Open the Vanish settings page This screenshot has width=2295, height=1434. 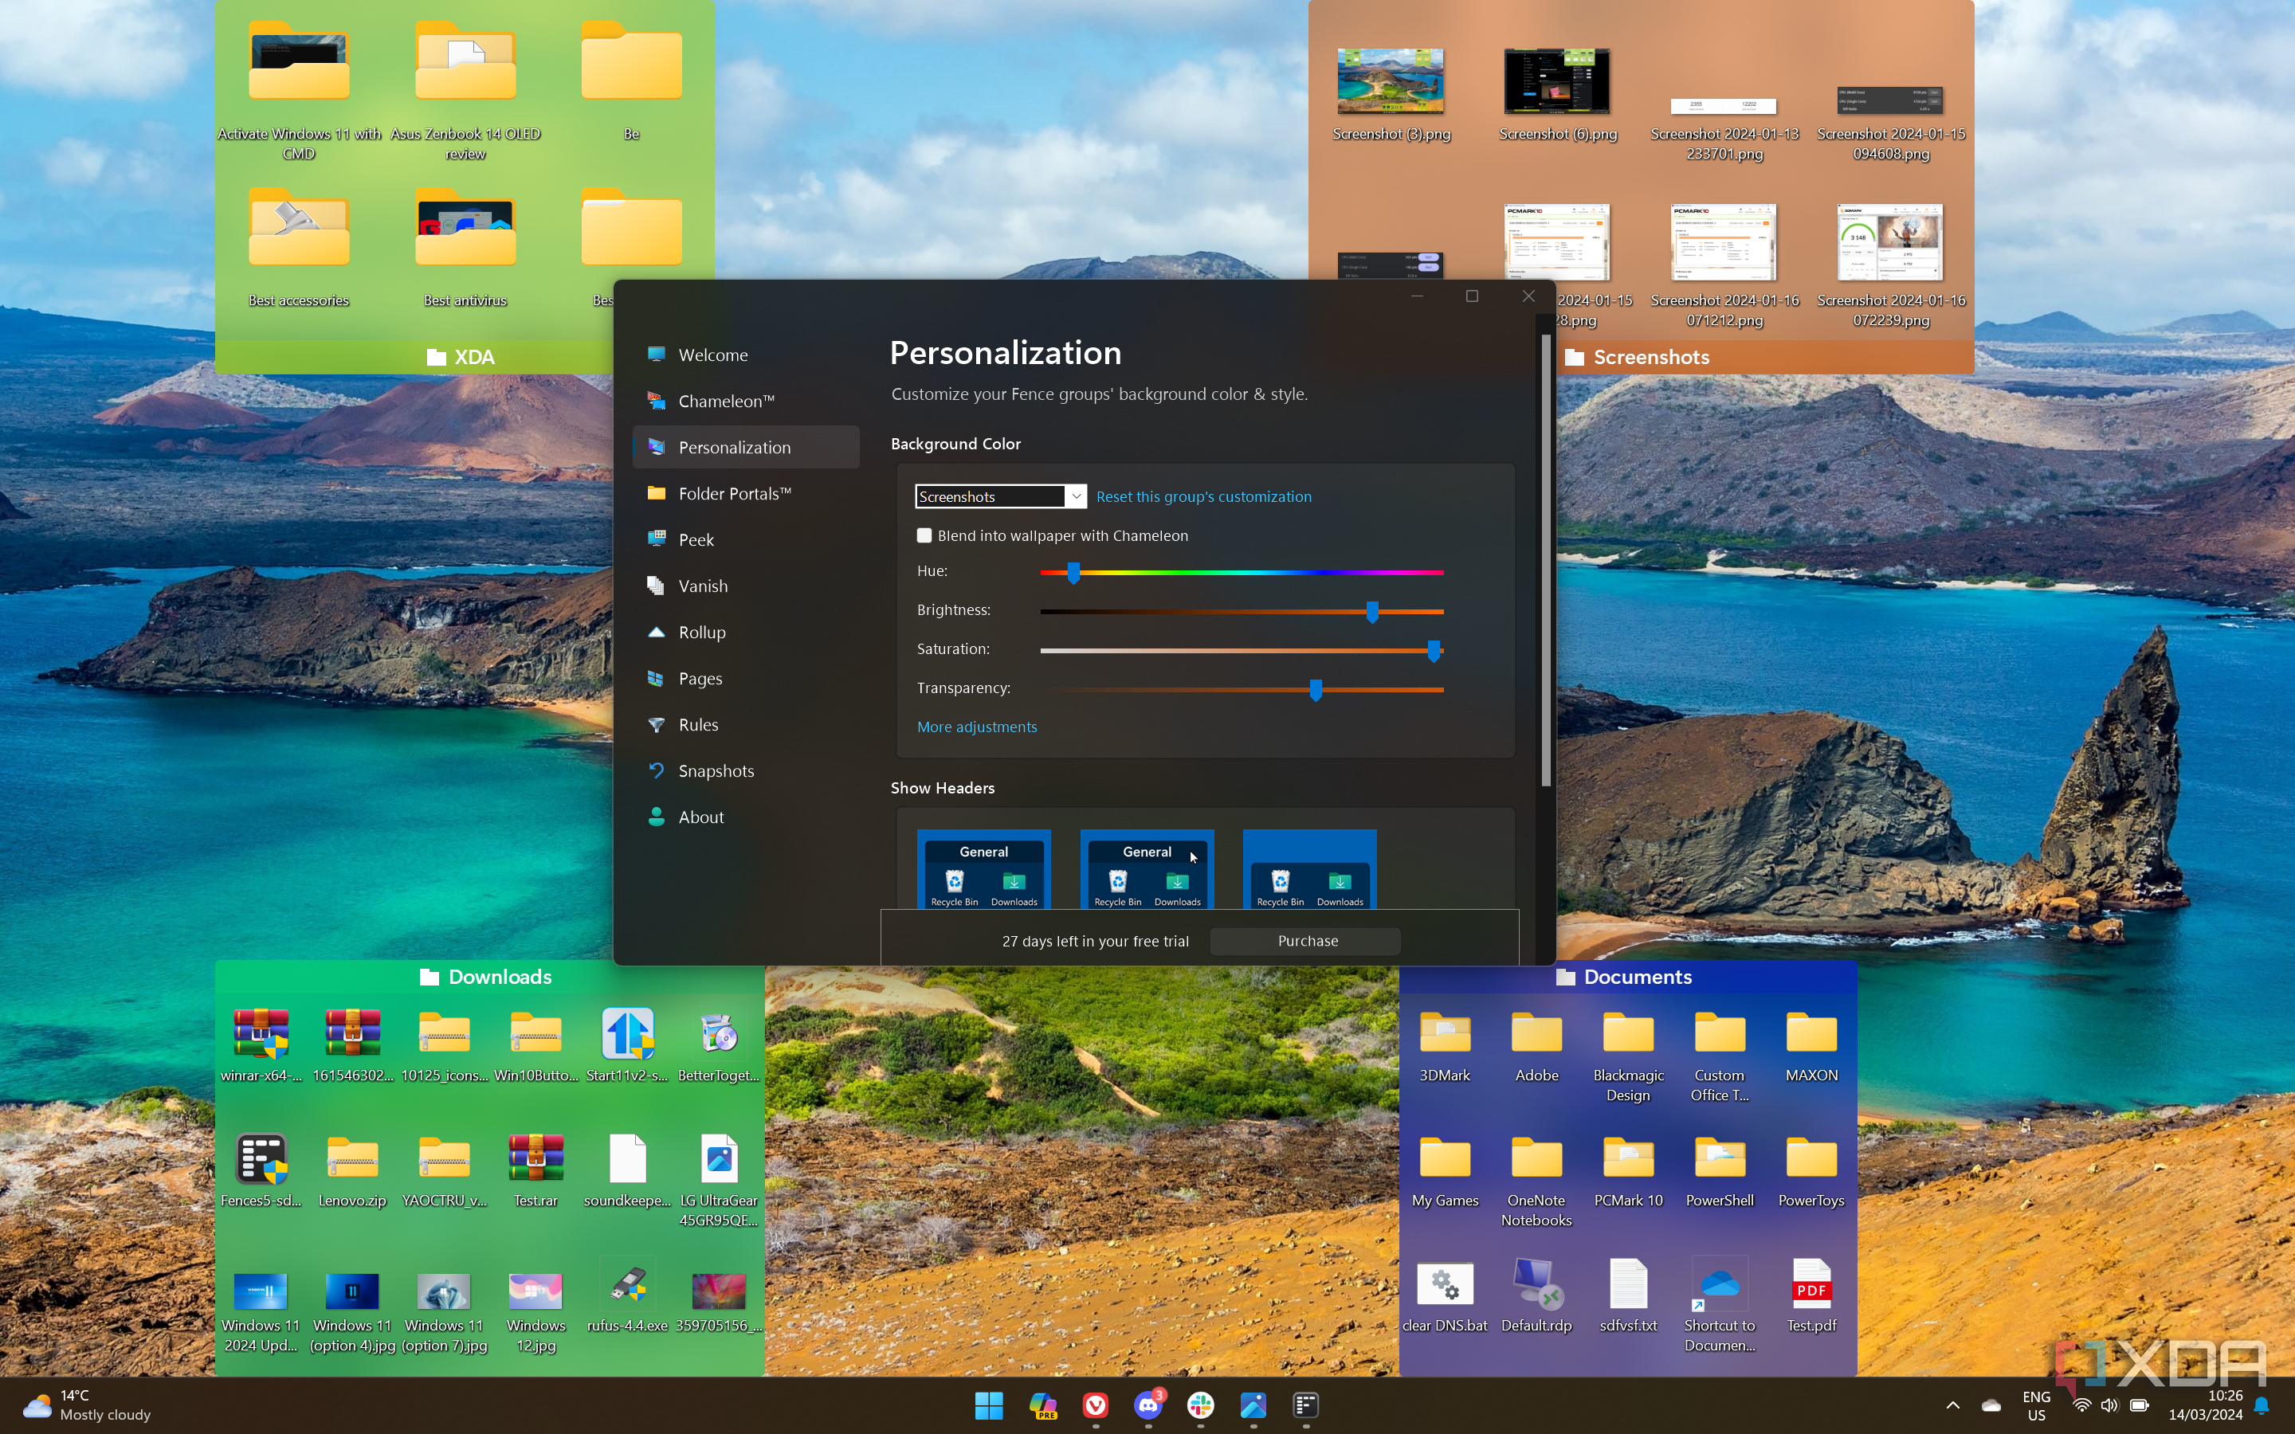(x=747, y=586)
